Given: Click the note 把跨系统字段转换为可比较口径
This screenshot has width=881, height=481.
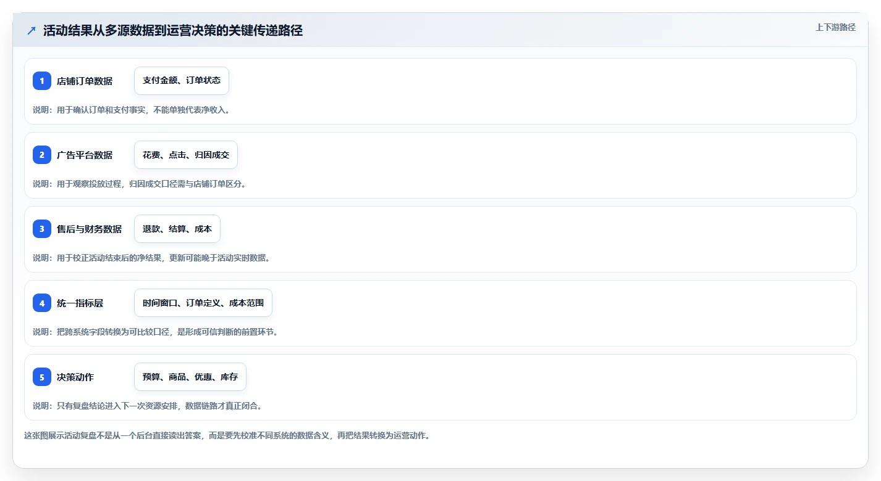Looking at the screenshot, I should click(114, 332).
